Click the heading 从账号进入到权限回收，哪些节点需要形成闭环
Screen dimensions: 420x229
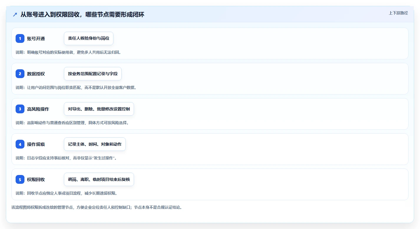click(82, 14)
